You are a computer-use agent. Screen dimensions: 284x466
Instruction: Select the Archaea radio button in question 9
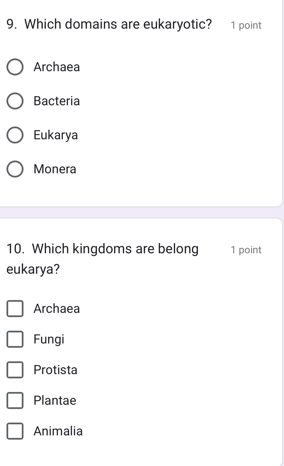(x=15, y=67)
